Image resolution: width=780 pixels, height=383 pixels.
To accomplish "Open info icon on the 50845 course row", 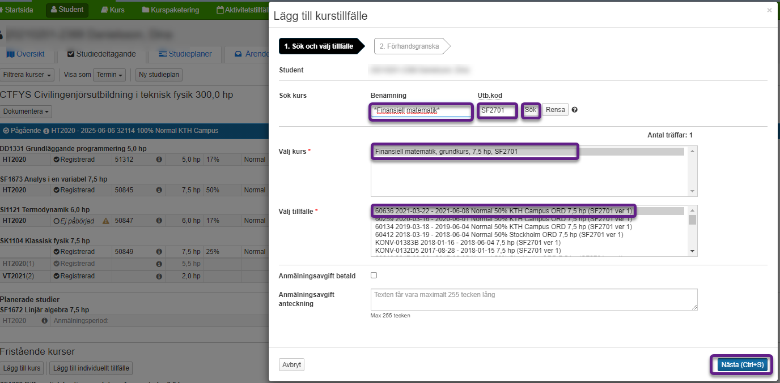I will (159, 190).
